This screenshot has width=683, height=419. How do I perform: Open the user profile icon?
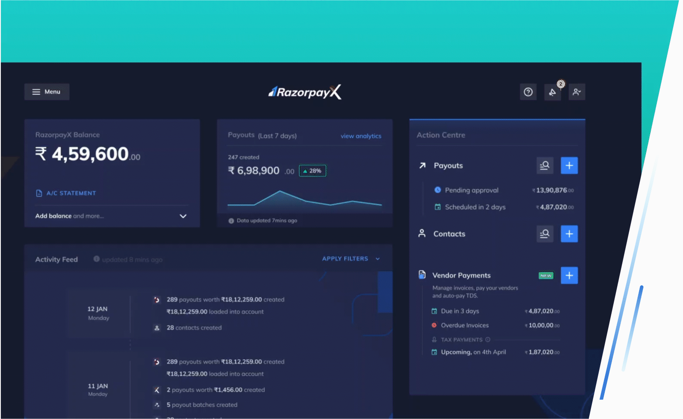pos(577,92)
